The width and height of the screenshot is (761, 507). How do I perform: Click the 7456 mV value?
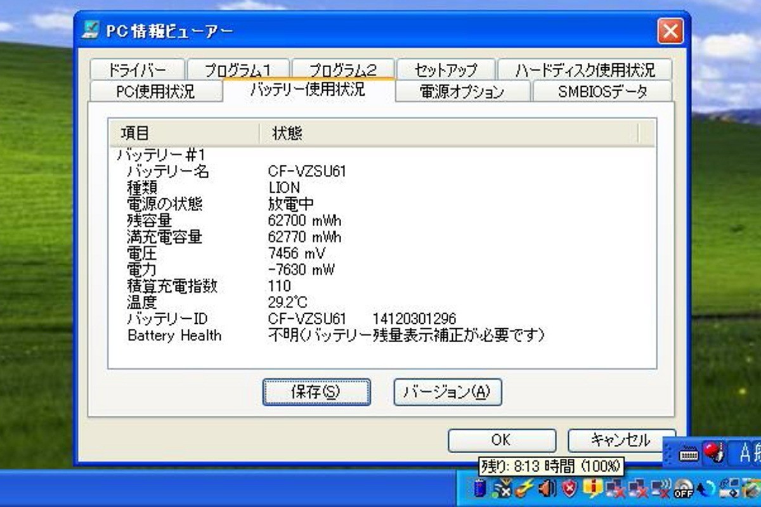(x=297, y=254)
